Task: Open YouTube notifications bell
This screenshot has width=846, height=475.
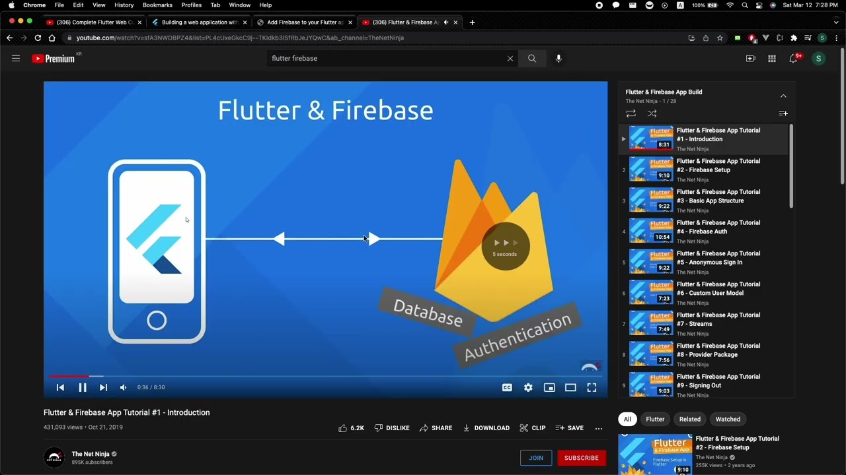Action: coord(794,59)
